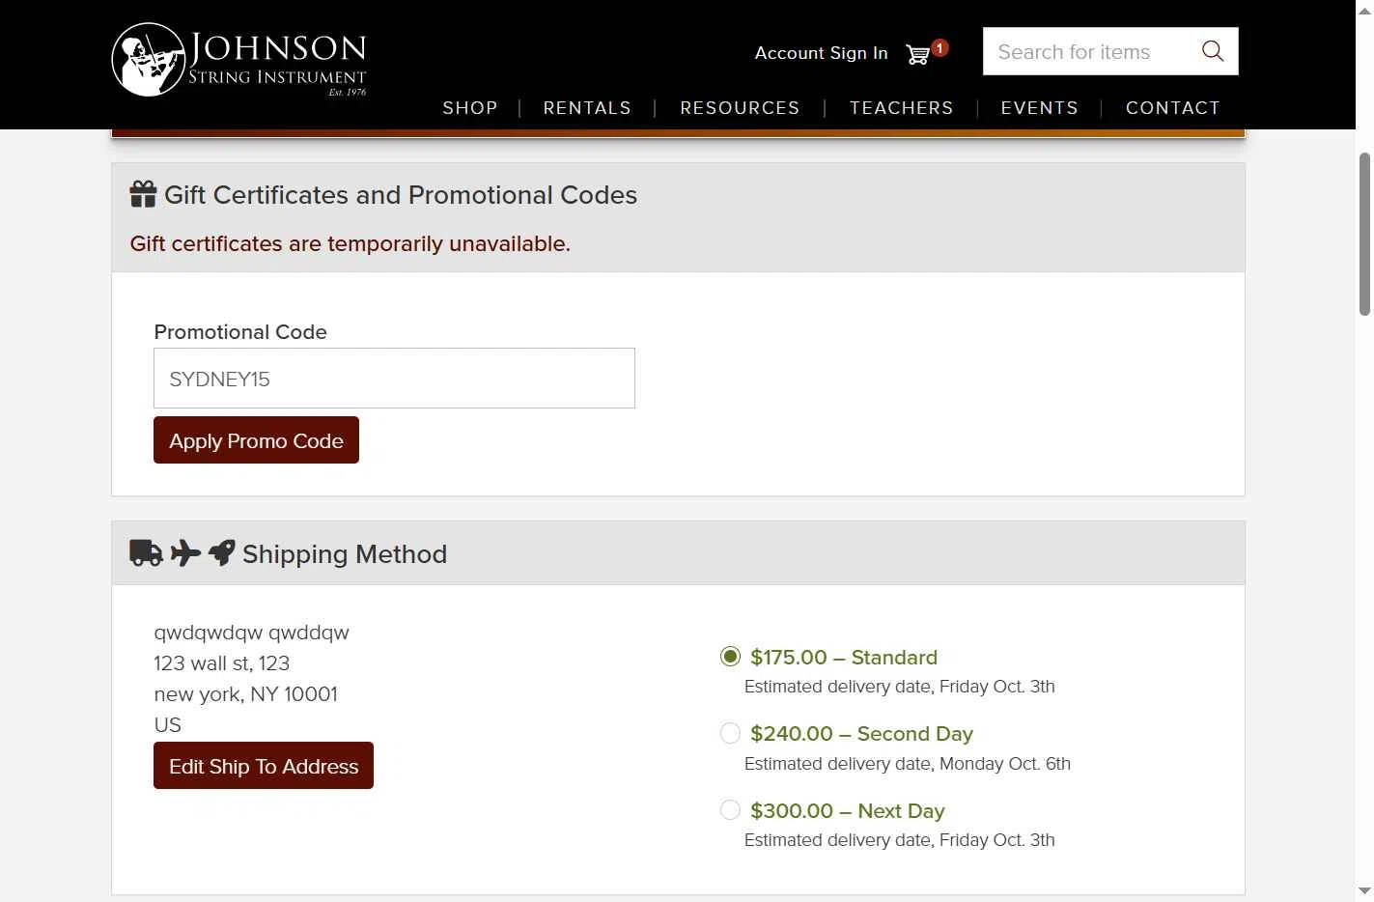The image size is (1374, 902).
Task: Open the SHOP menu
Action: click(x=470, y=107)
